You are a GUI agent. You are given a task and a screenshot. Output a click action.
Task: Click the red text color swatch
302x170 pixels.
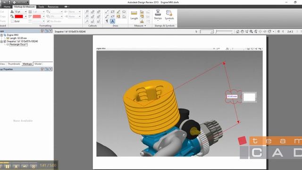[x=19, y=17]
